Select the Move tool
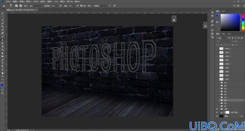 point(2,13)
